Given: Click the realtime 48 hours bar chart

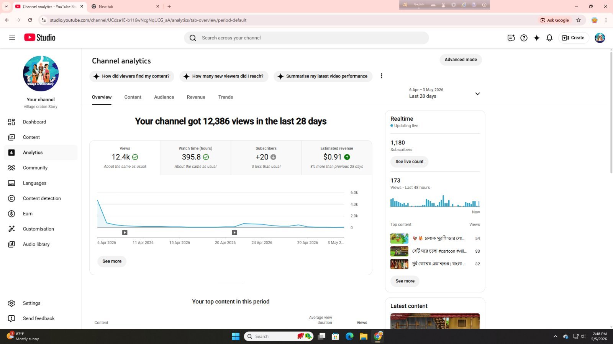Looking at the screenshot, I should (435, 201).
